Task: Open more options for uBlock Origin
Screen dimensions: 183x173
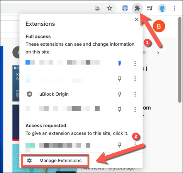Action: tap(135, 94)
